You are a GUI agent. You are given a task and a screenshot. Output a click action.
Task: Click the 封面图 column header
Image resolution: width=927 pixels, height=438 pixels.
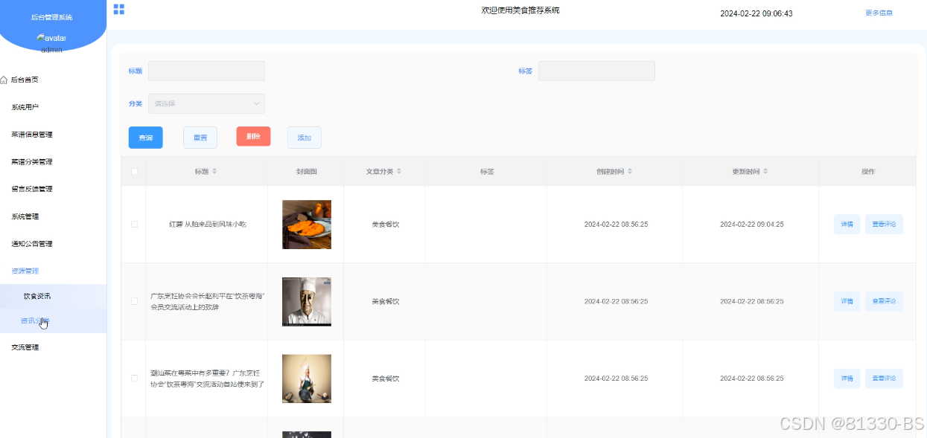click(x=307, y=171)
